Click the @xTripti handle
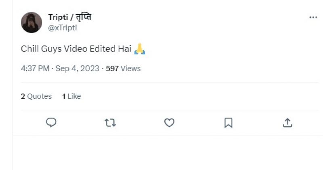The height and width of the screenshot is (170, 323). coord(63,28)
